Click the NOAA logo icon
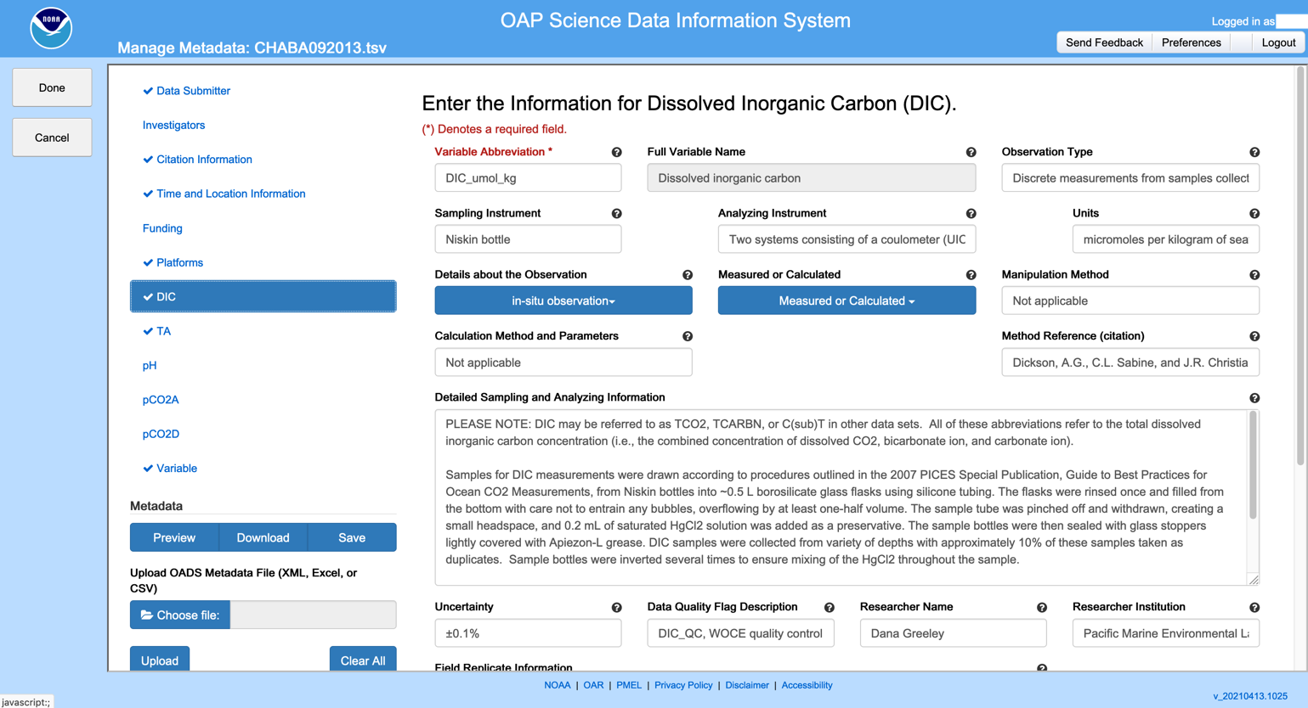Viewport: 1308px width, 708px height. coord(51,28)
